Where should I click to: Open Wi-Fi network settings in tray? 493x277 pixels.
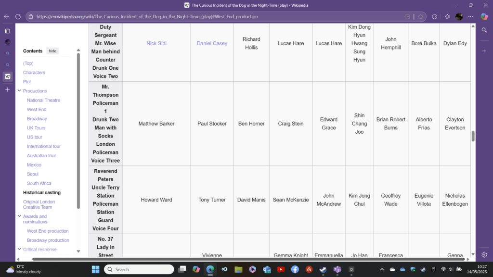(x=443, y=269)
